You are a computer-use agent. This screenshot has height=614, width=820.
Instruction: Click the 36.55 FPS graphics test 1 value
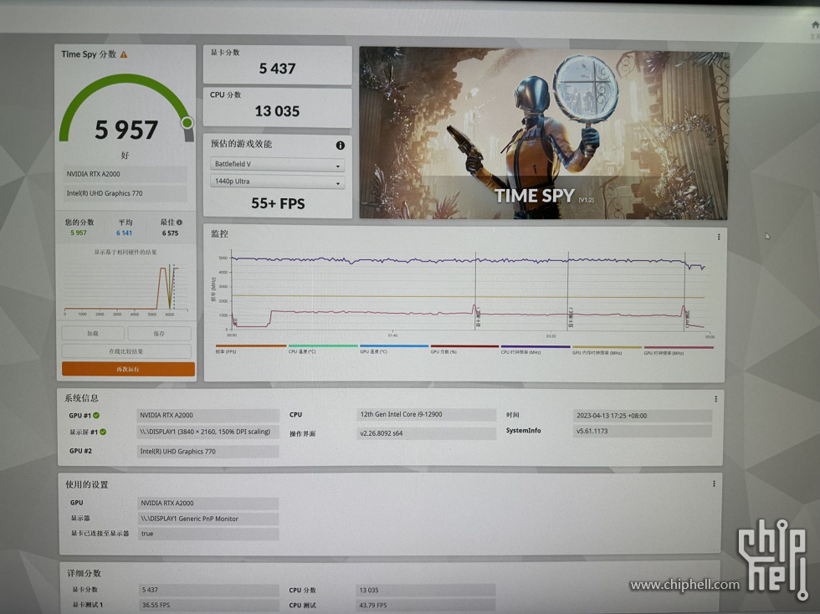coord(208,605)
